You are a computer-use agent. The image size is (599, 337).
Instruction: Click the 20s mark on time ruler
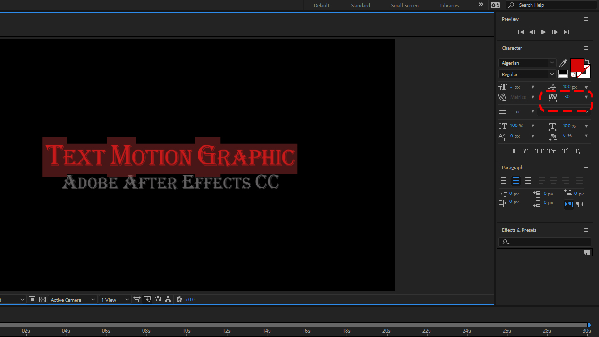click(x=387, y=331)
